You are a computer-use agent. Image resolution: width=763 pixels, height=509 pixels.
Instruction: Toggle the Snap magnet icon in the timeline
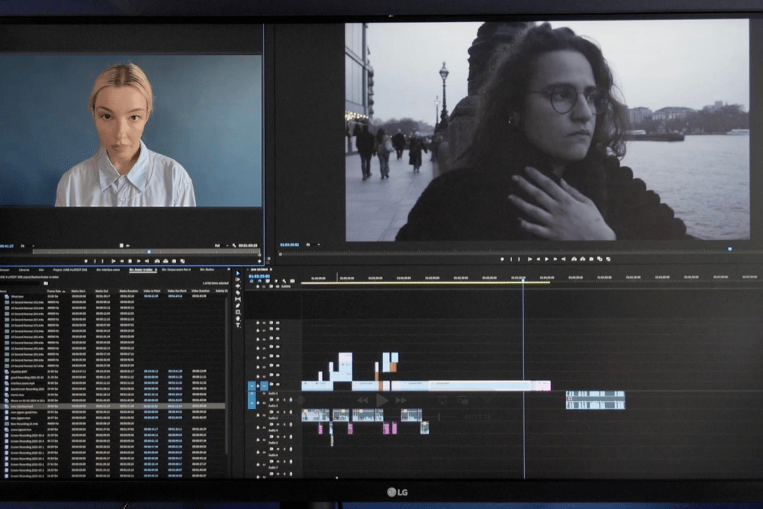(x=260, y=281)
